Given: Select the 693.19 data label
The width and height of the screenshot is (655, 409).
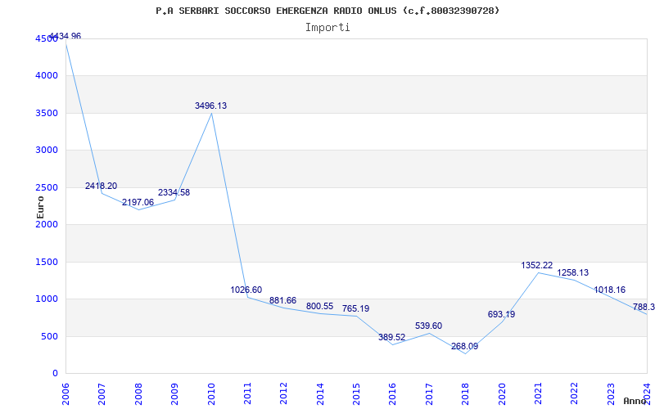Looking at the screenshot, I should tap(501, 315).
